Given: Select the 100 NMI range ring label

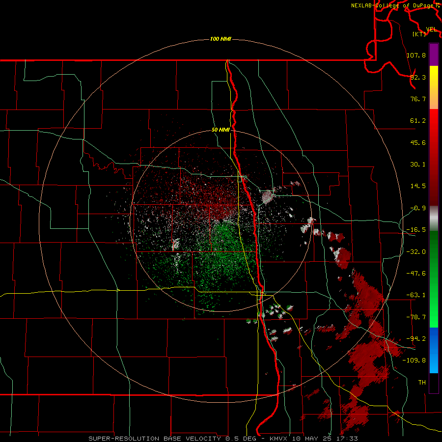Looking at the screenshot, I should point(221,39).
